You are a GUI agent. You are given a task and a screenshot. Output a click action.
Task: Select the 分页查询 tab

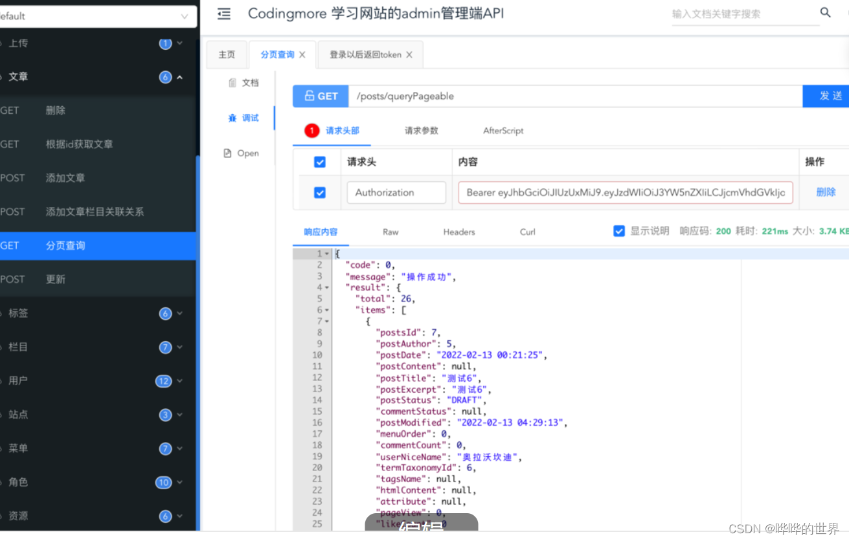click(278, 55)
